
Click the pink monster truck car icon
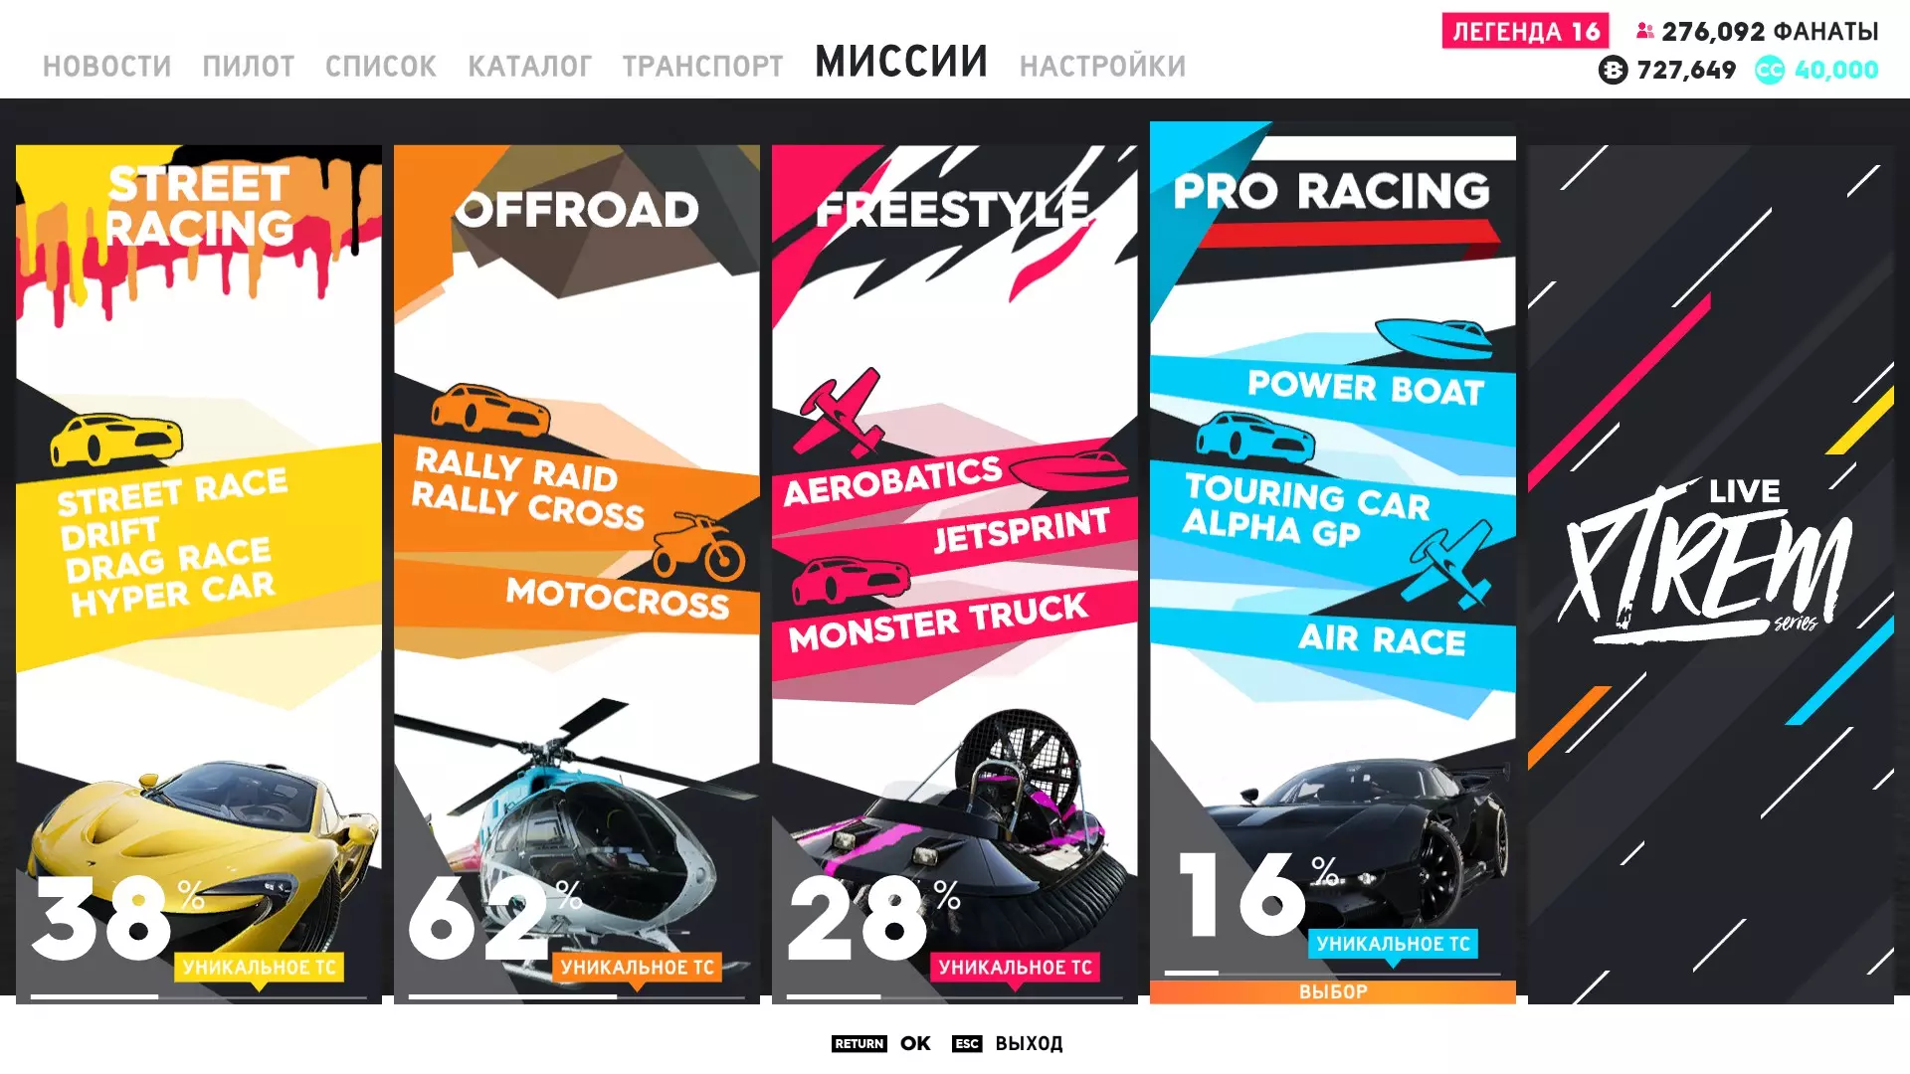coord(851,580)
